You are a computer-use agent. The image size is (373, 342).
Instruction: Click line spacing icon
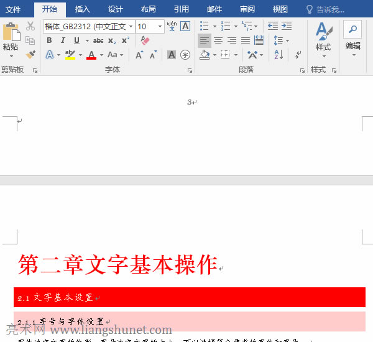279,40
